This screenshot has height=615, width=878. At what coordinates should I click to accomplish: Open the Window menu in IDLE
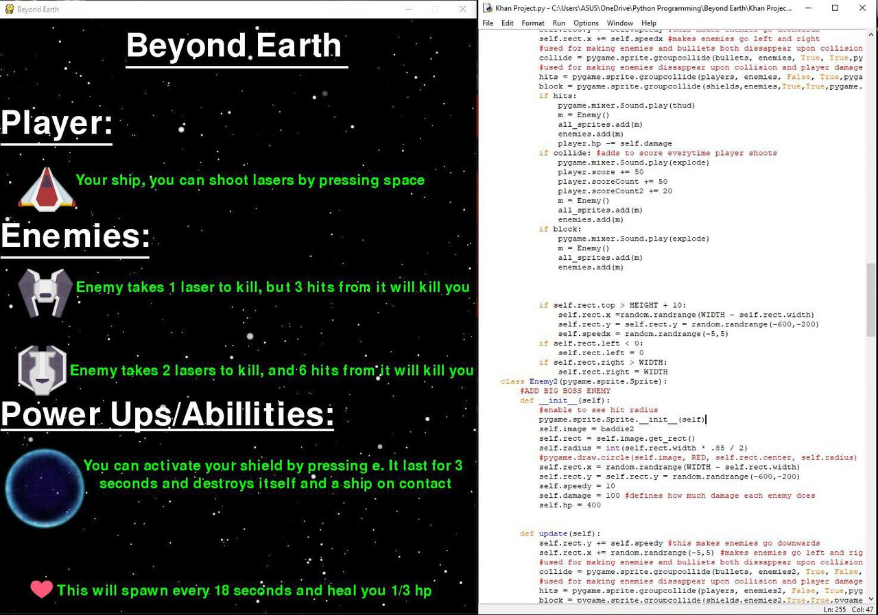point(620,23)
